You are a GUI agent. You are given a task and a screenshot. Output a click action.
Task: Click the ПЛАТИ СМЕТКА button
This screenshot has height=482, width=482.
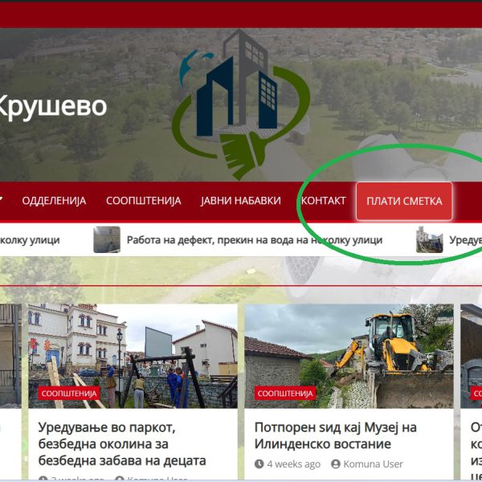[x=404, y=202]
